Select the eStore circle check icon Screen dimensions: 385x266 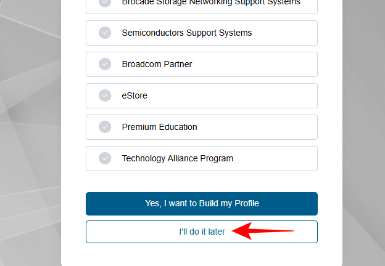105,95
